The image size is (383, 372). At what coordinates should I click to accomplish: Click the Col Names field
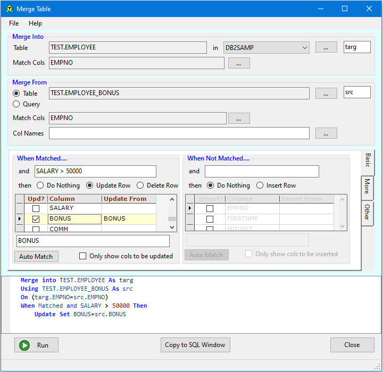point(179,133)
